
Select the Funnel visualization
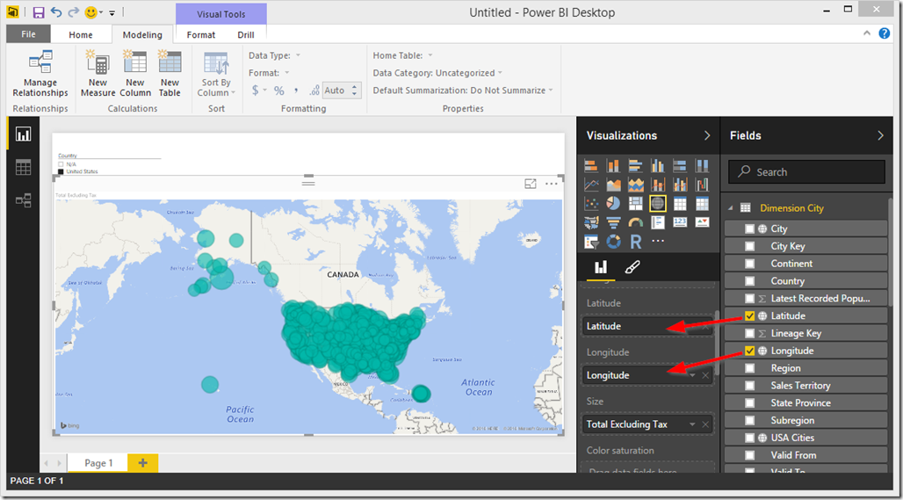click(x=613, y=222)
